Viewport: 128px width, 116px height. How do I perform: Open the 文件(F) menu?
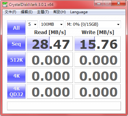[x=10, y=12]
